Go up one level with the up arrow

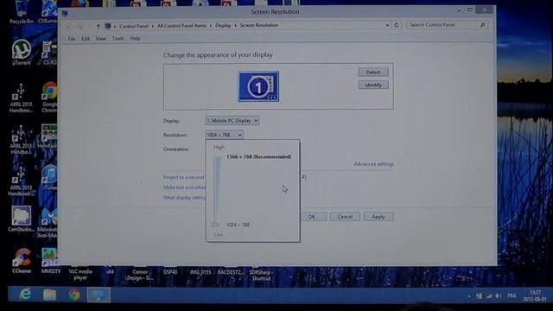click(98, 26)
